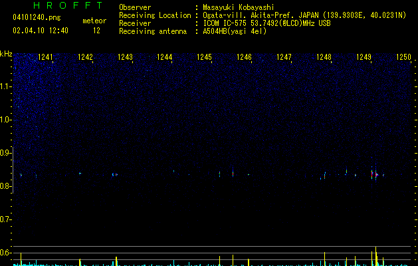This screenshot has height=266, width=418.
Task: Click the 1250 time axis marker
Action: tap(403, 57)
